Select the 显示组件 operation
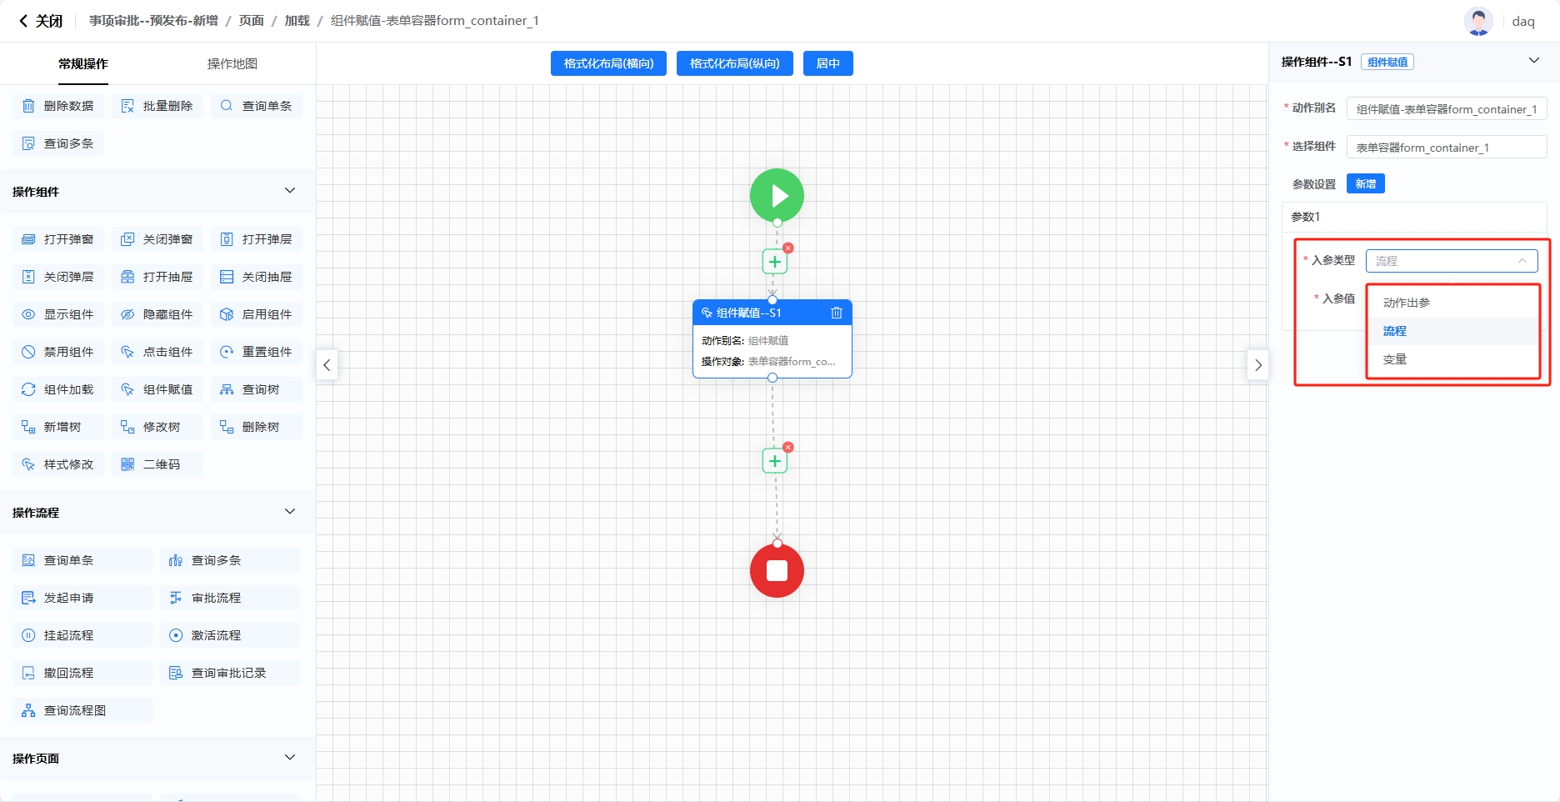Image resolution: width=1560 pixels, height=802 pixels. [x=58, y=314]
